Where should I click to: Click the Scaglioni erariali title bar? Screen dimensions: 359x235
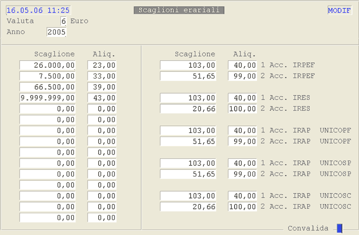[179, 10]
